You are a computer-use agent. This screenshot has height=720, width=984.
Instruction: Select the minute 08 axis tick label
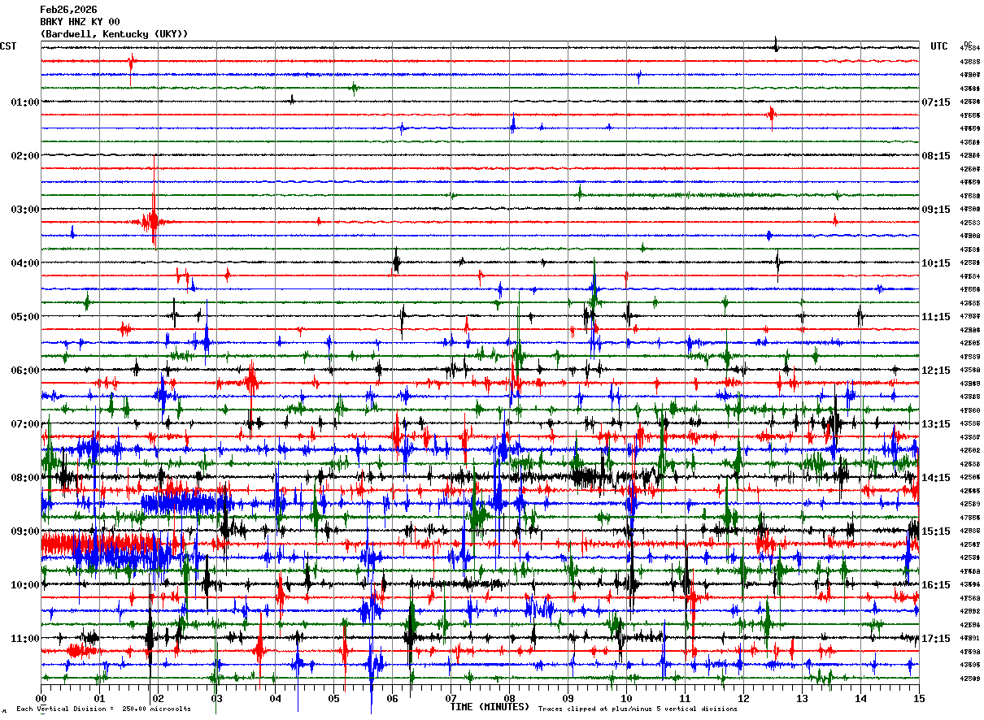509,698
